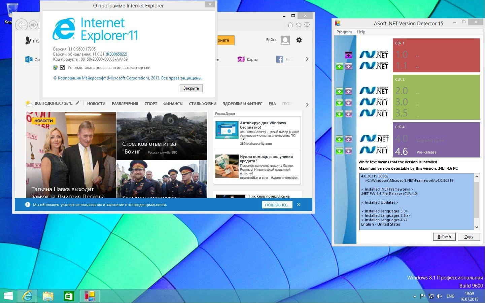
Task: Click the green download icon for .NET 4.0
Action: coord(339,139)
